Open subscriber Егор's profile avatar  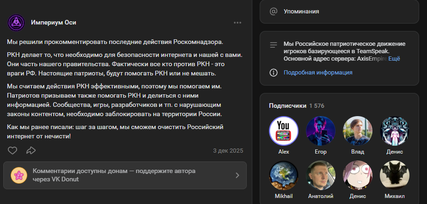click(x=321, y=130)
